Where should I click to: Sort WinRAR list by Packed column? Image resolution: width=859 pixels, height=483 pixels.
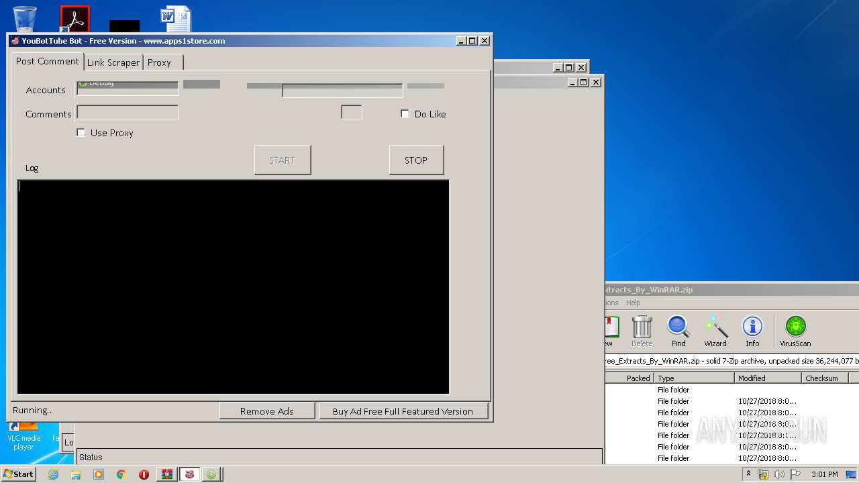[x=629, y=378]
